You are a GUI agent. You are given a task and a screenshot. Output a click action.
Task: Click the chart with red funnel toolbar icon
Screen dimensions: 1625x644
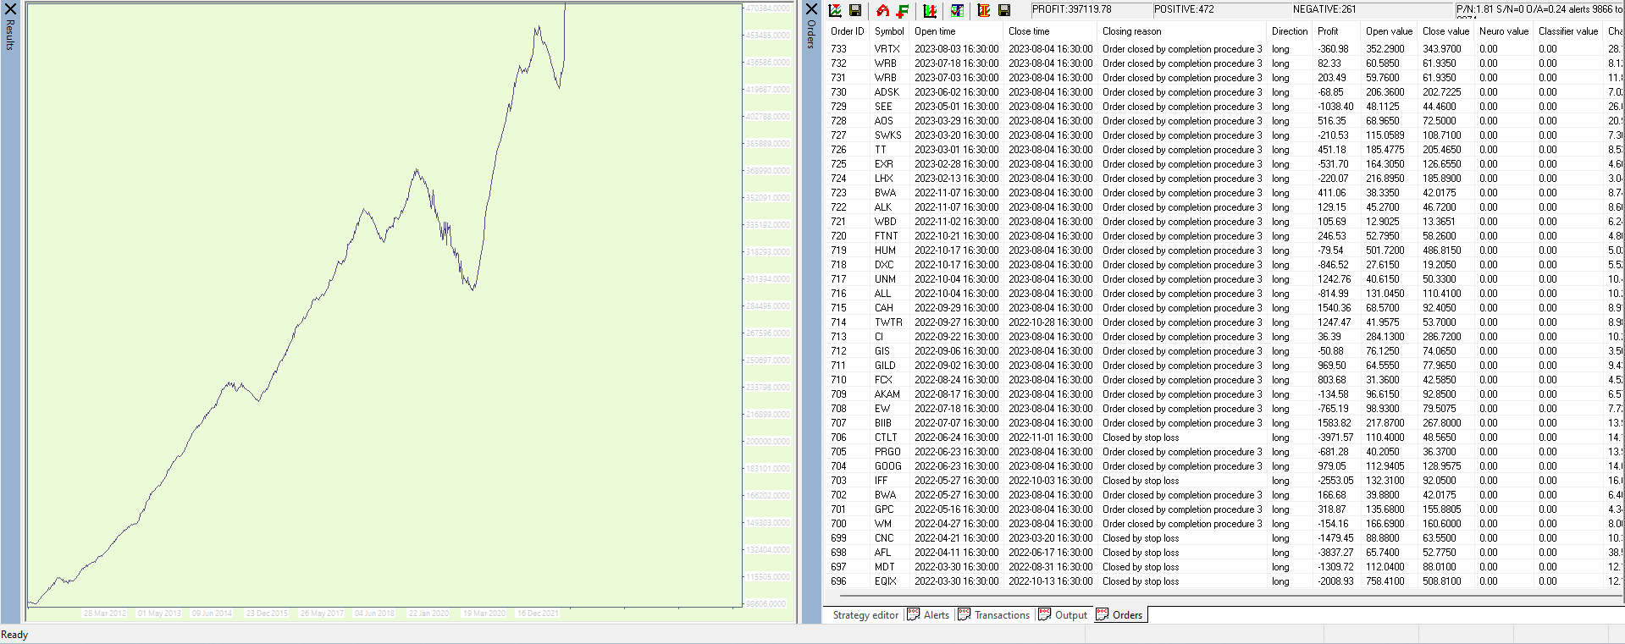[835, 10]
